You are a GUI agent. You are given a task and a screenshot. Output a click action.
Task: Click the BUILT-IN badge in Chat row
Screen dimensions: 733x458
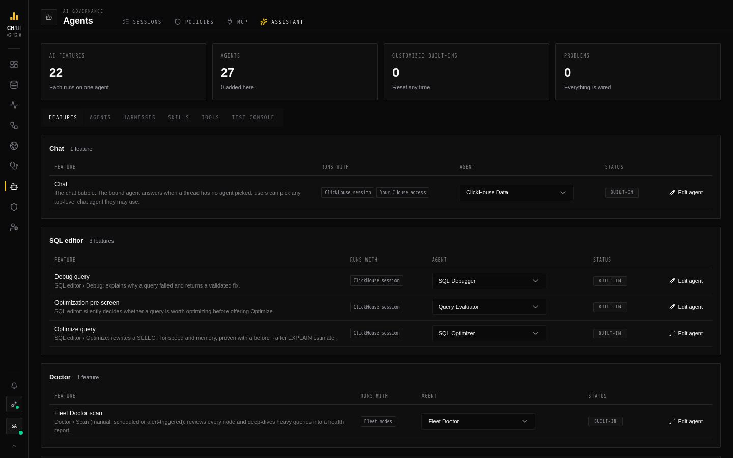(x=622, y=193)
